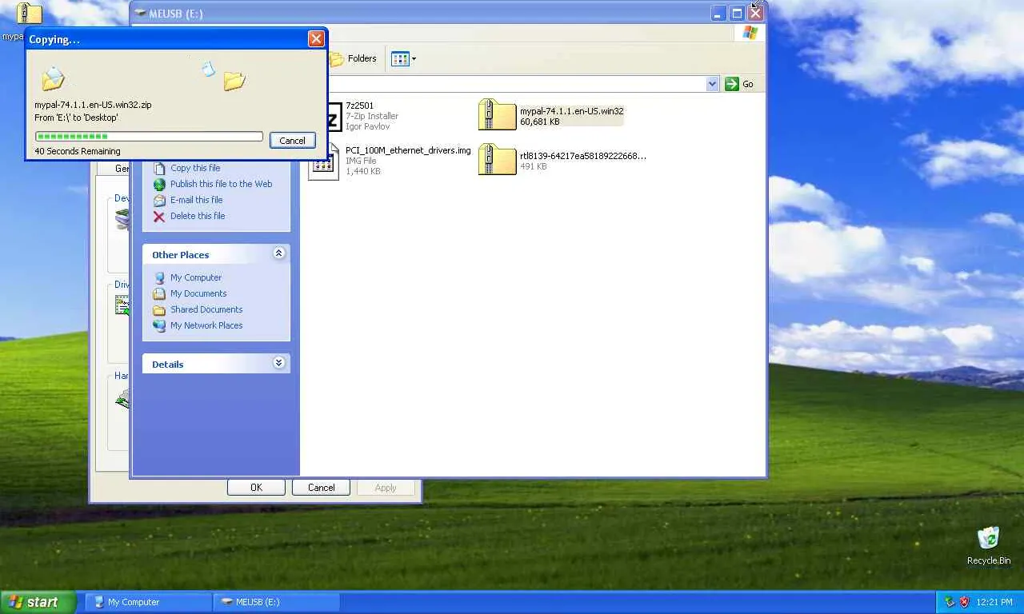The image size is (1024, 614).
Task: Click 'E-mail this file' link
Action: tap(196, 200)
